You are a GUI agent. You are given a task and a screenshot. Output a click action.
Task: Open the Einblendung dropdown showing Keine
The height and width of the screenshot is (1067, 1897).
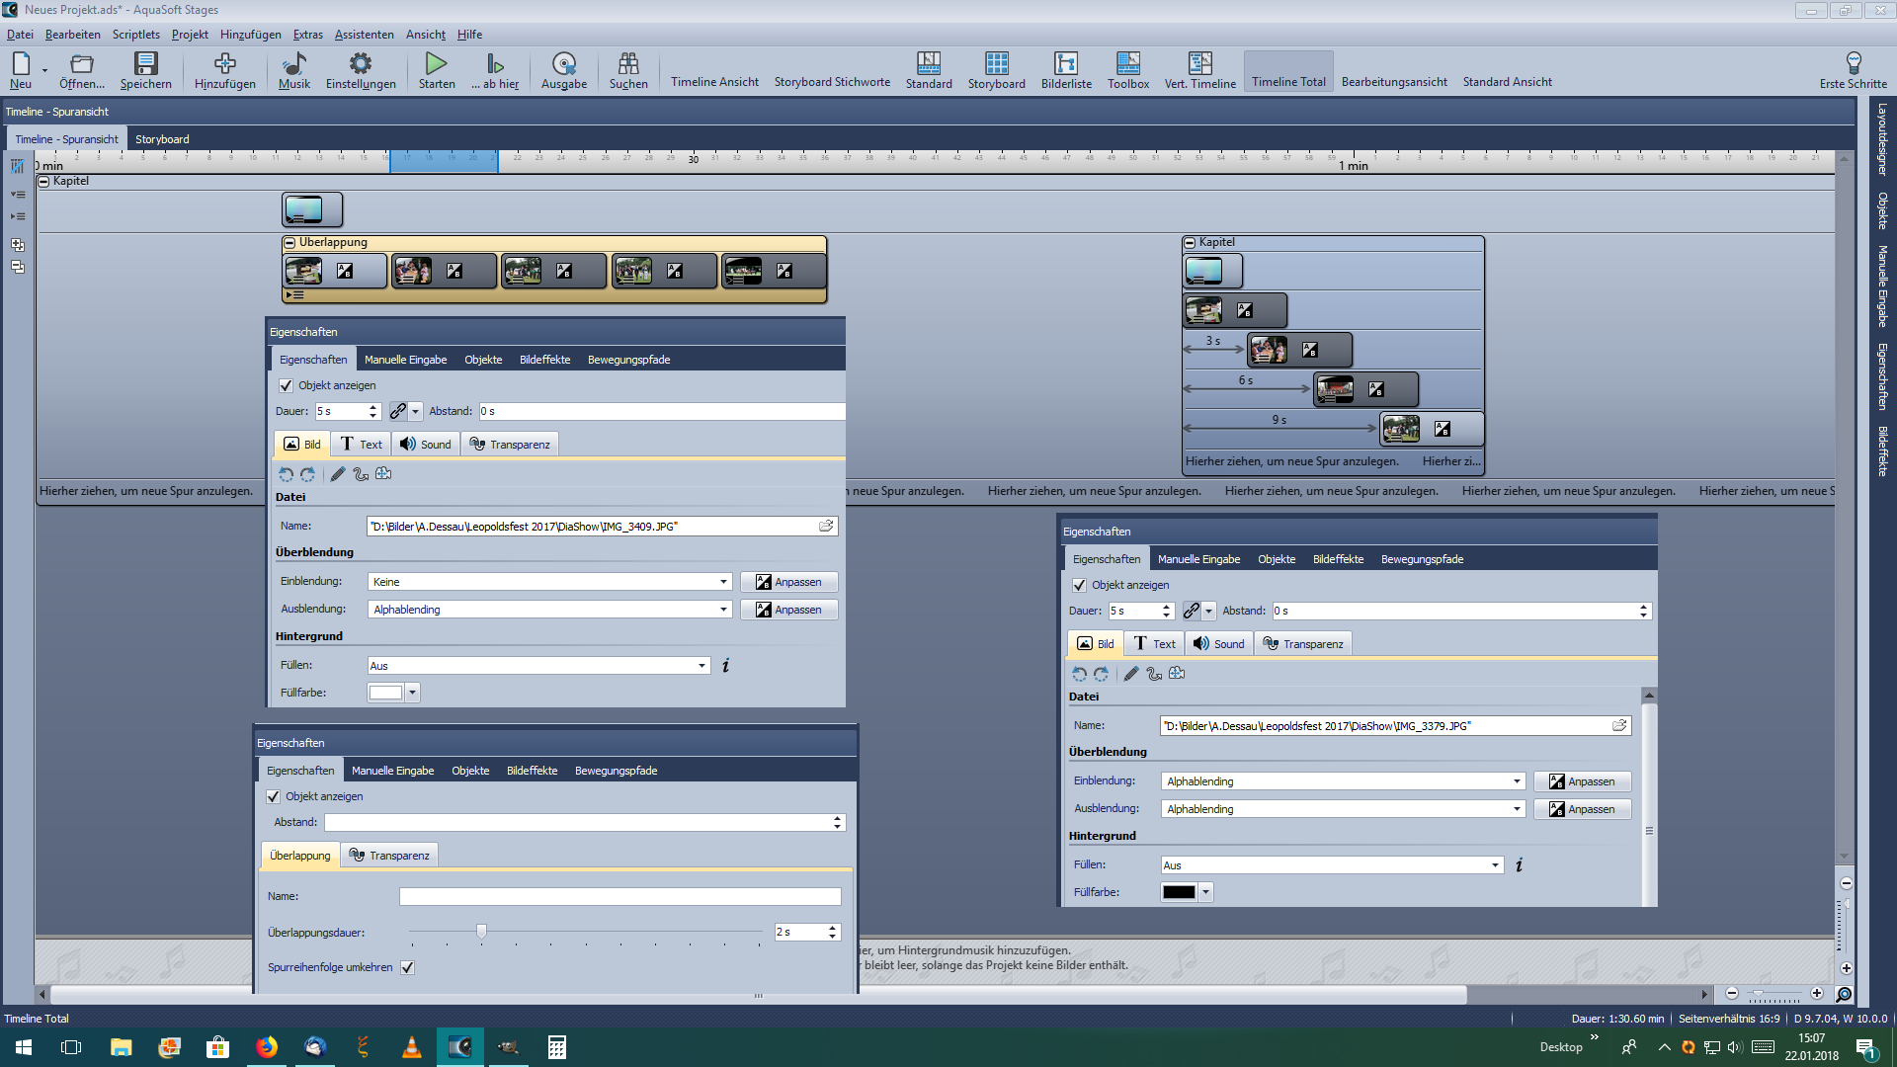[x=549, y=582]
